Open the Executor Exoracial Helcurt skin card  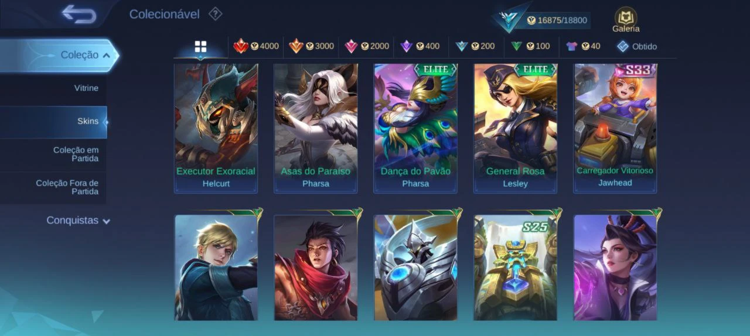click(x=216, y=128)
